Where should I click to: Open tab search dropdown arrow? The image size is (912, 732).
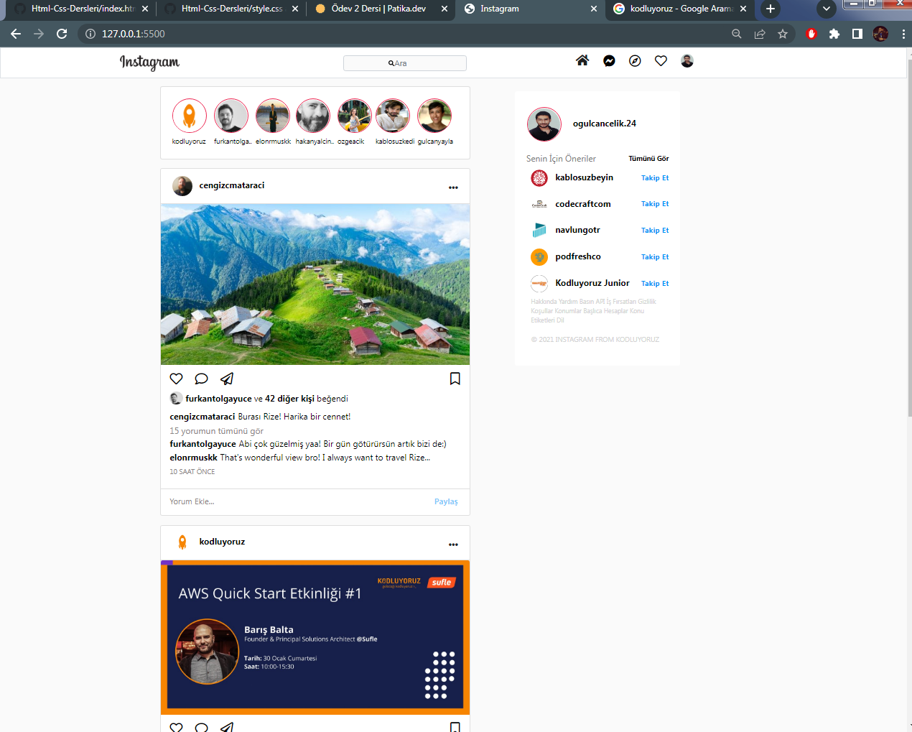coord(827,9)
